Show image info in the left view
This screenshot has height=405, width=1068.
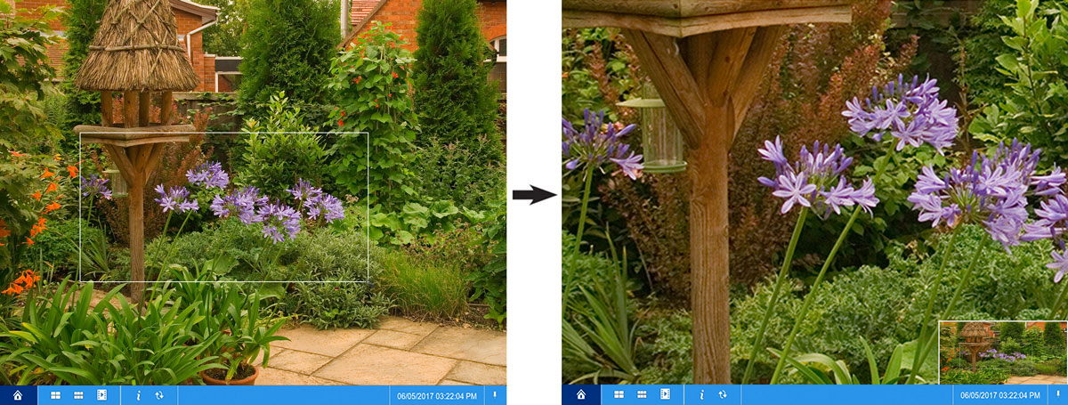point(139,394)
